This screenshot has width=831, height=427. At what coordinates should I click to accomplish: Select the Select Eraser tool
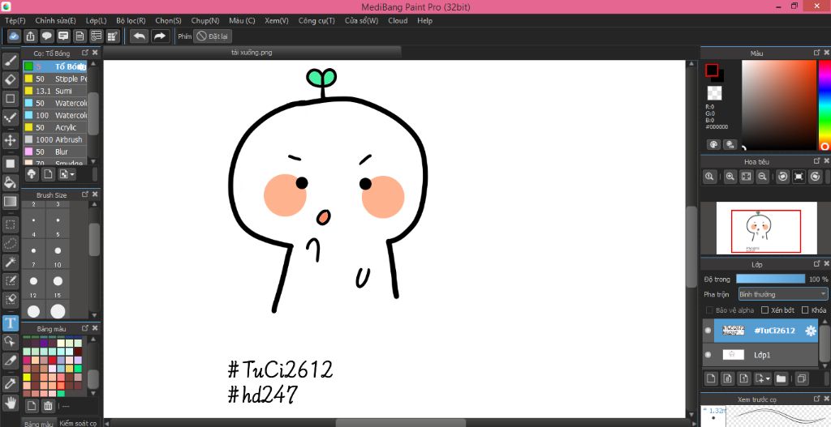(10, 298)
